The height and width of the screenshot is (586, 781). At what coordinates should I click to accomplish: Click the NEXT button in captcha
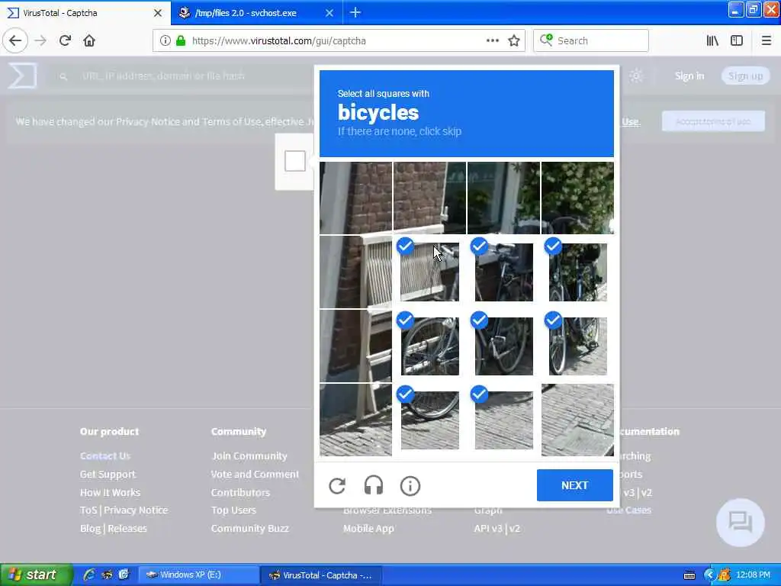[575, 485]
